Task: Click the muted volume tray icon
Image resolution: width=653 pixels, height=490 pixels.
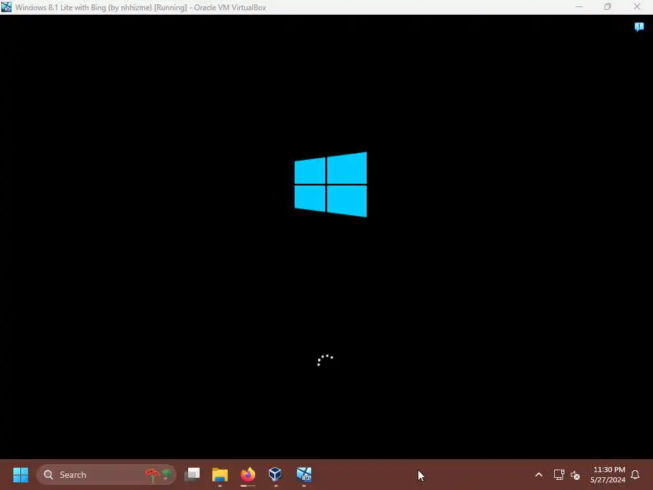Action: (x=575, y=475)
